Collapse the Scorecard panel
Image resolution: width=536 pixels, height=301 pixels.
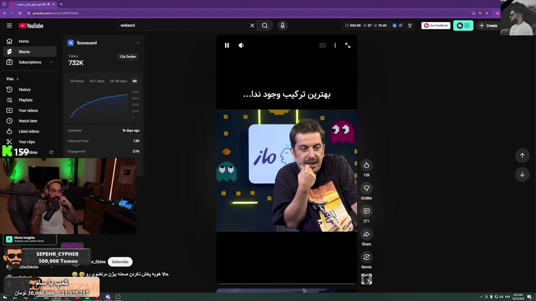click(x=138, y=43)
